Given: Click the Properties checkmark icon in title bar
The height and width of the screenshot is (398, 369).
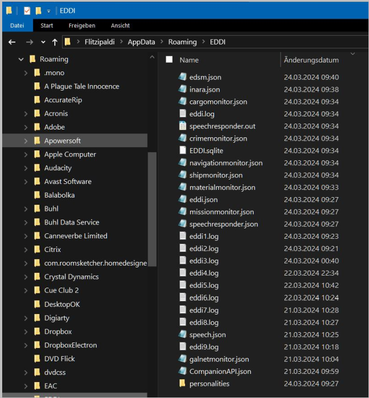Looking at the screenshot, I should tap(27, 10).
